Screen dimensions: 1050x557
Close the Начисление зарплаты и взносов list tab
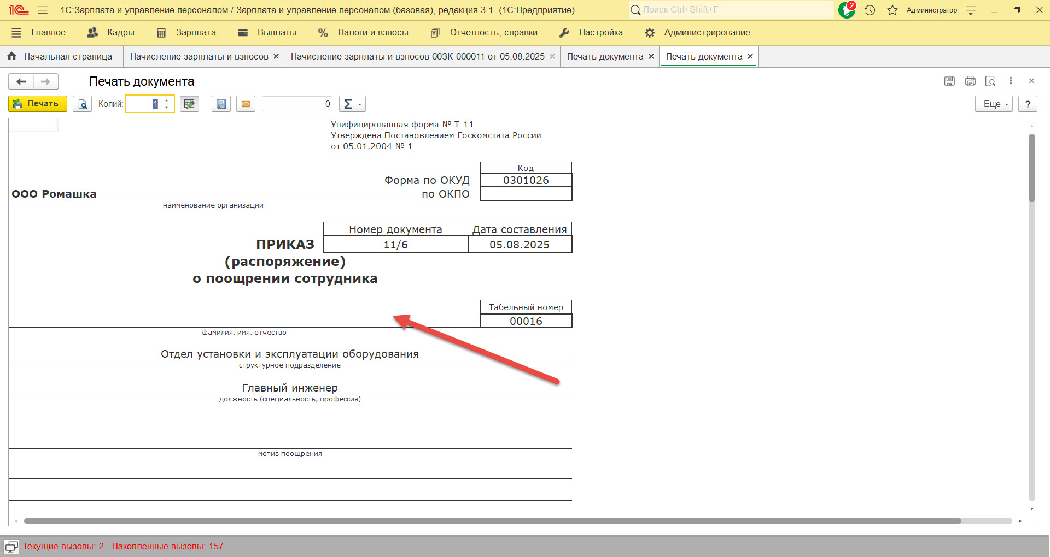pos(276,57)
